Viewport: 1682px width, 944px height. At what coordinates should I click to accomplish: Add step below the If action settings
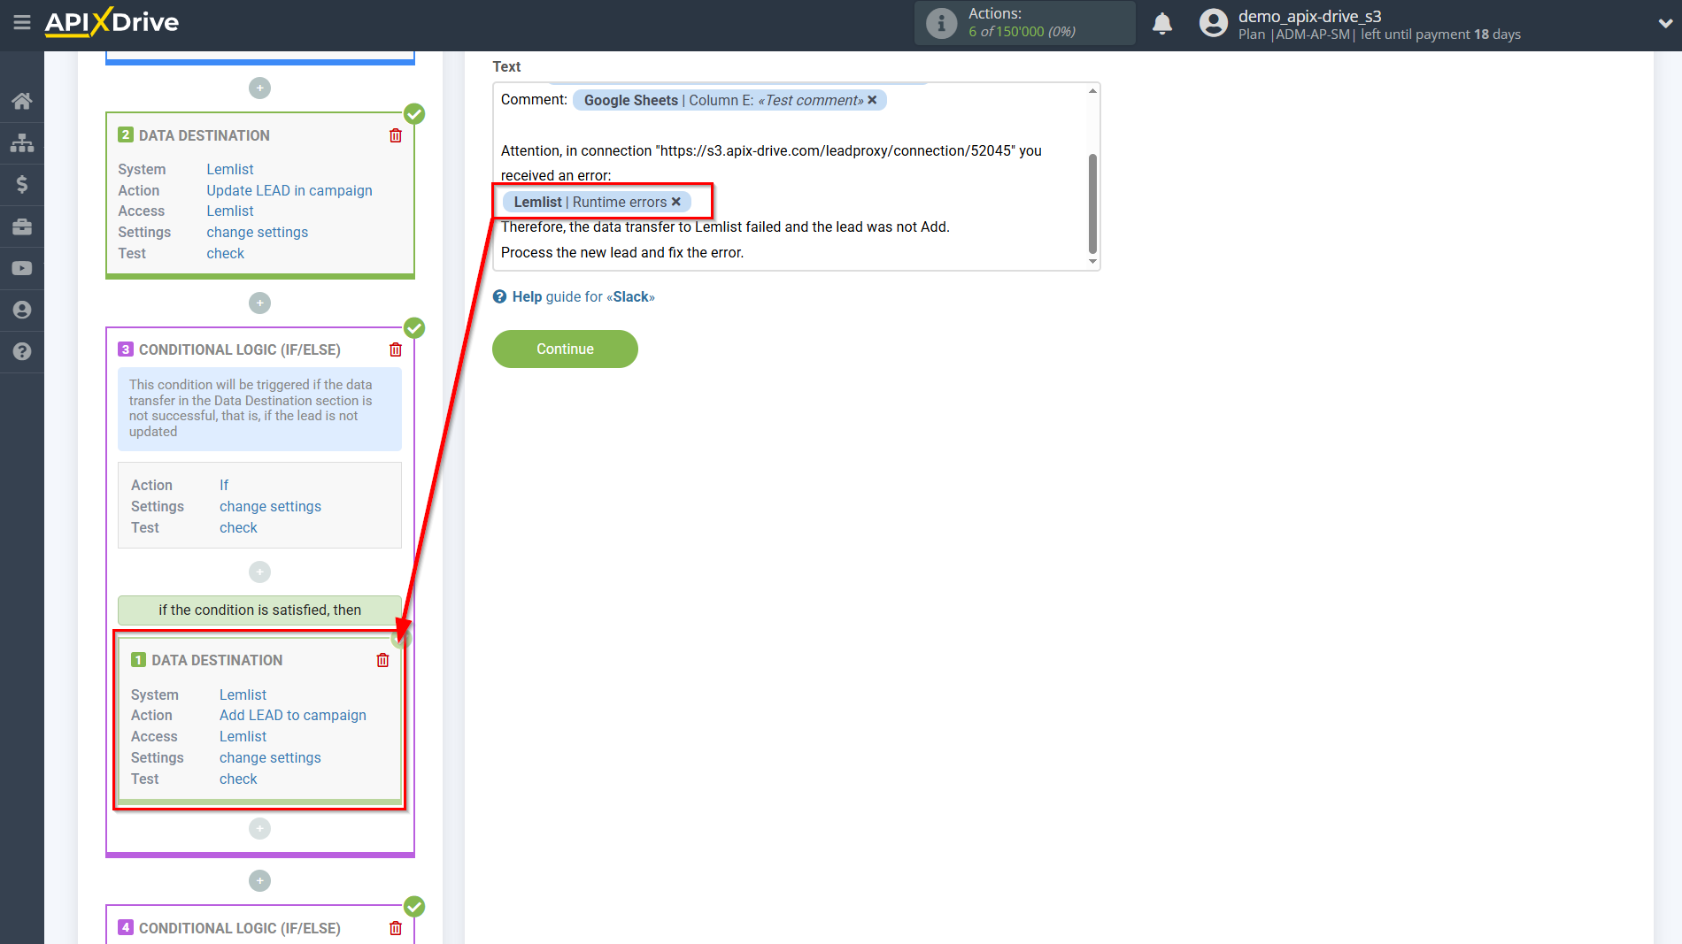259,572
